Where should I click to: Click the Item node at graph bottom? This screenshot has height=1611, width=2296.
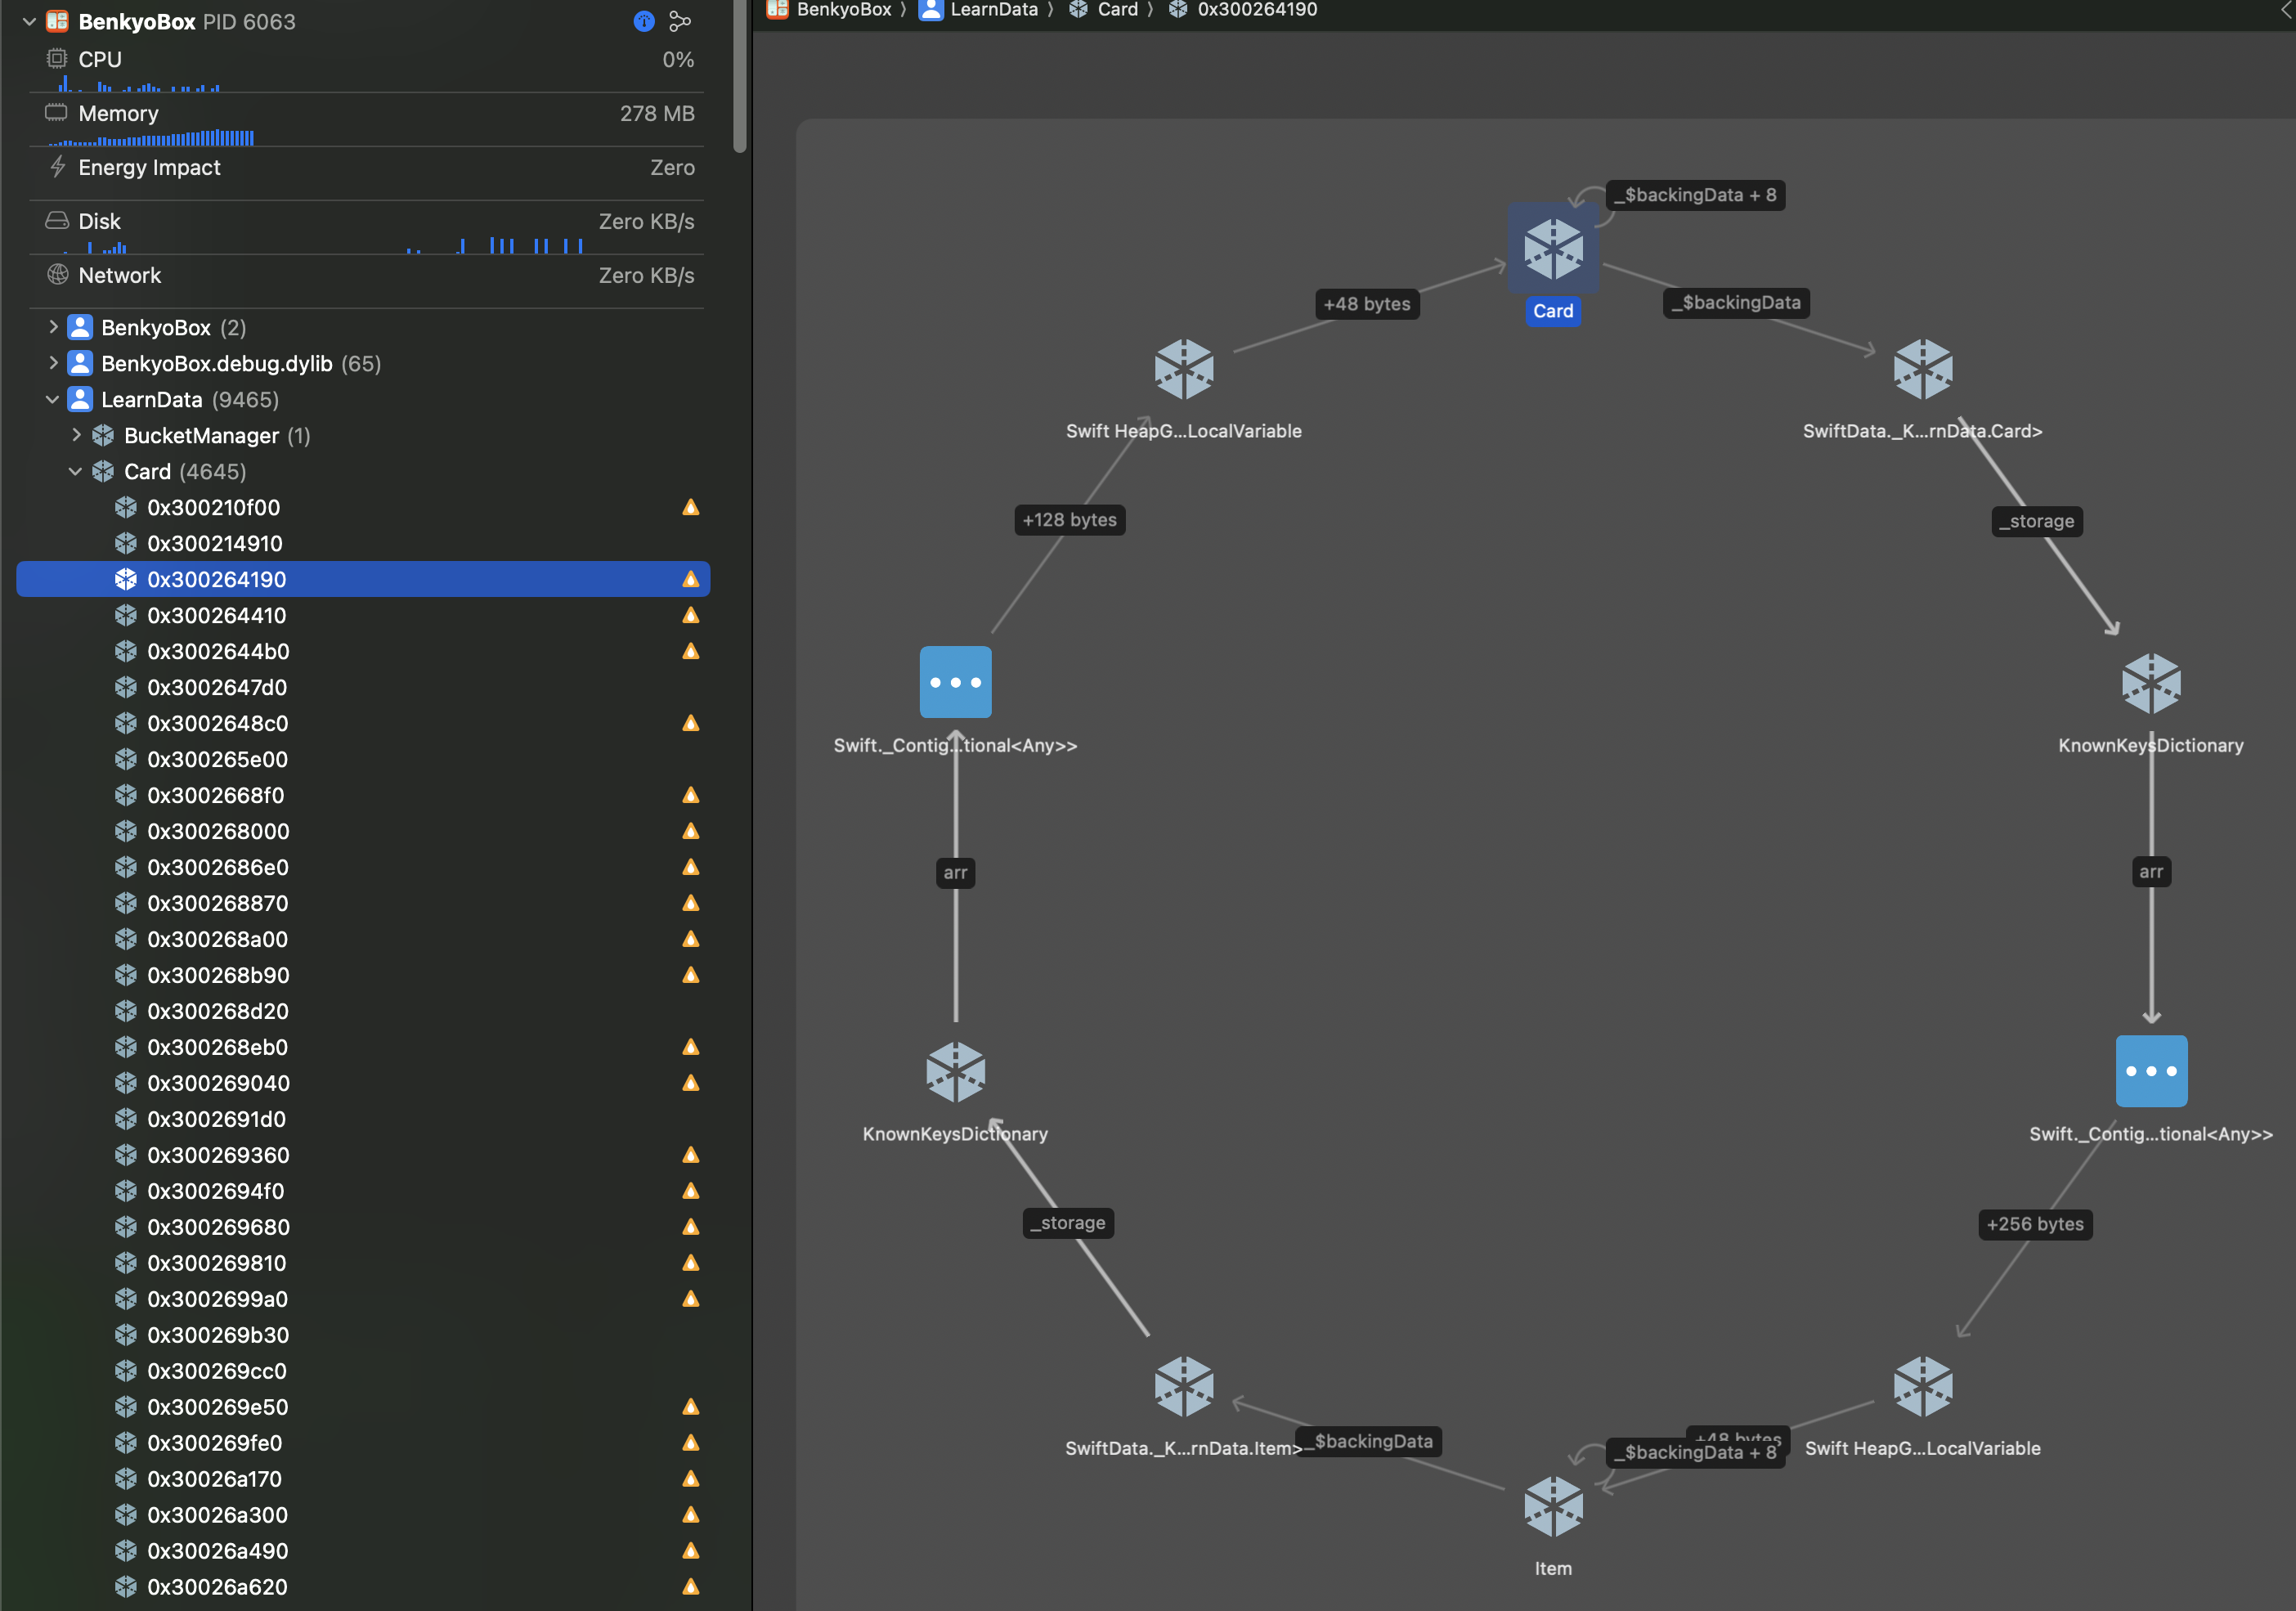(x=1553, y=1506)
